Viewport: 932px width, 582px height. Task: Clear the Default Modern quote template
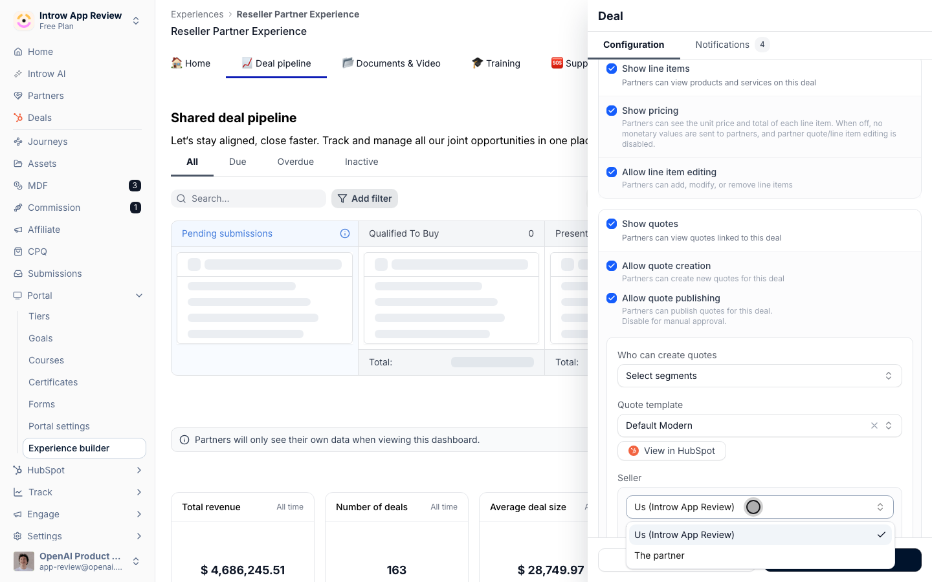tap(874, 426)
